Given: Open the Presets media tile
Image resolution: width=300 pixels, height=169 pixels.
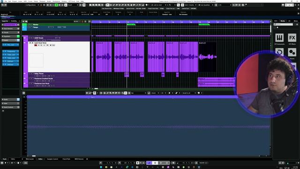Looking at the screenshot, I should [292, 52].
